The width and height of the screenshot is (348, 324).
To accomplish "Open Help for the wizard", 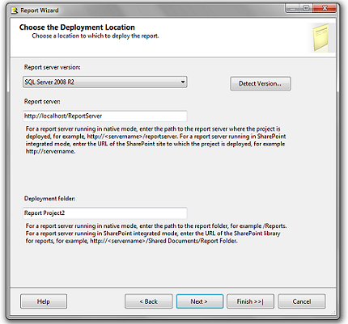I will pyautogui.click(x=44, y=301).
